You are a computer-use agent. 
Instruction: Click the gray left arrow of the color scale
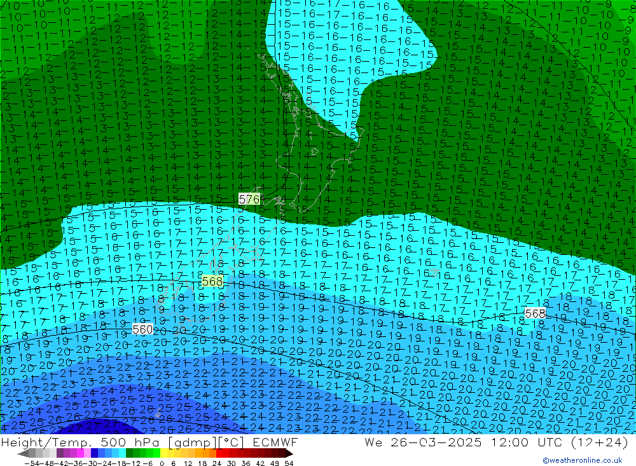click(x=23, y=453)
